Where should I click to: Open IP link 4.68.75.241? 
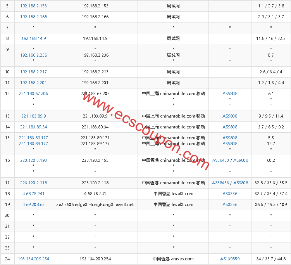pyautogui.click(x=33, y=194)
